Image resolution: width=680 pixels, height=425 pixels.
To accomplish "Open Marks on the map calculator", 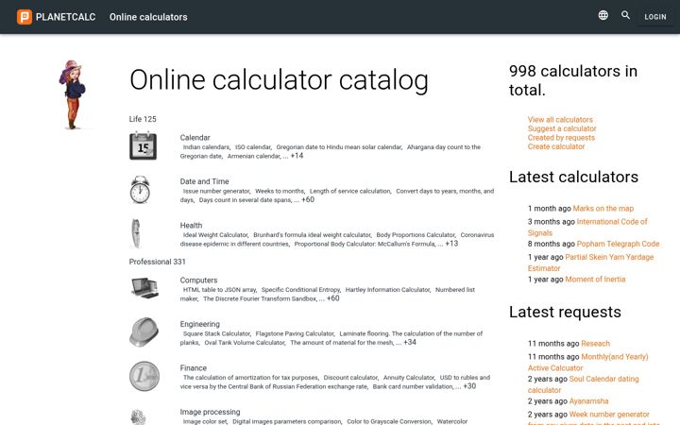I will click(603, 208).
